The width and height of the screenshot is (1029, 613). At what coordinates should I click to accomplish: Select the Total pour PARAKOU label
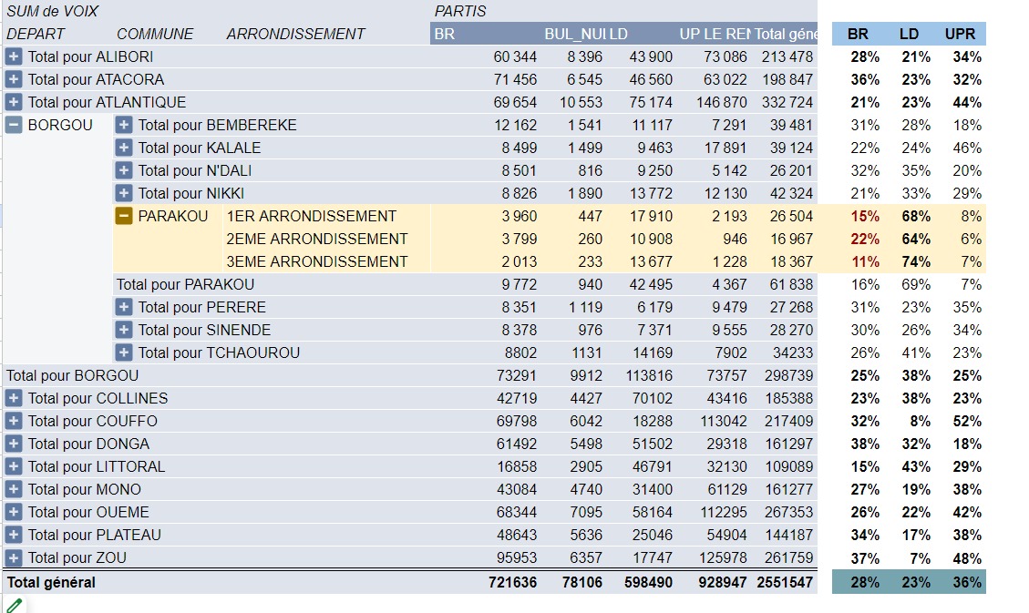tap(185, 284)
